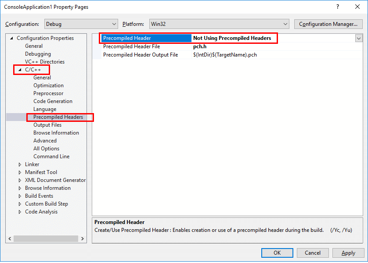Viewport: 368px width, 263px height.
Task: Expand the Code Analysis node
Action: click(19, 211)
